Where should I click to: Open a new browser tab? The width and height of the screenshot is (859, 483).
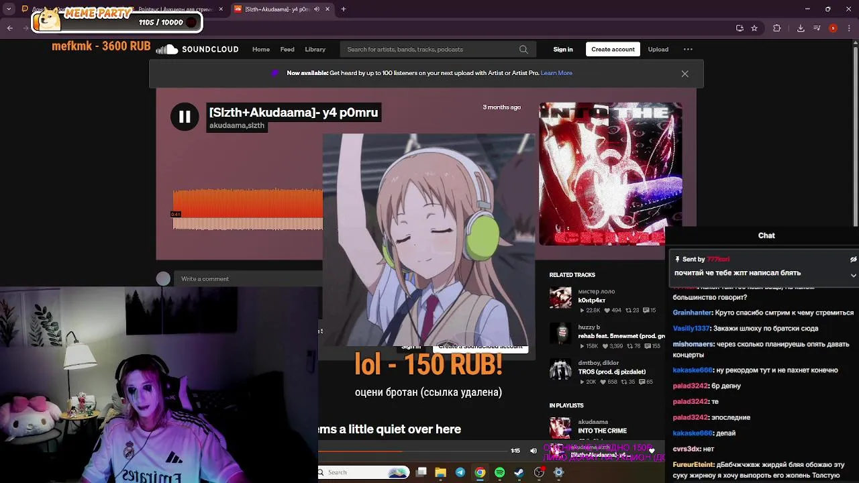(343, 9)
